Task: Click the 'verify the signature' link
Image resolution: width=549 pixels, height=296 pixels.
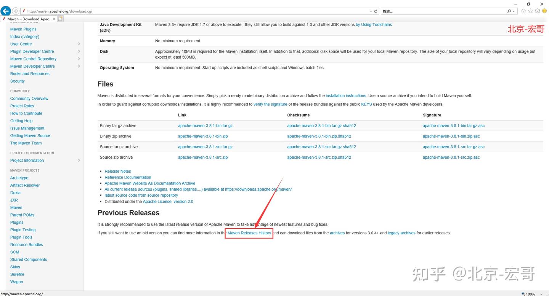Action: point(270,104)
